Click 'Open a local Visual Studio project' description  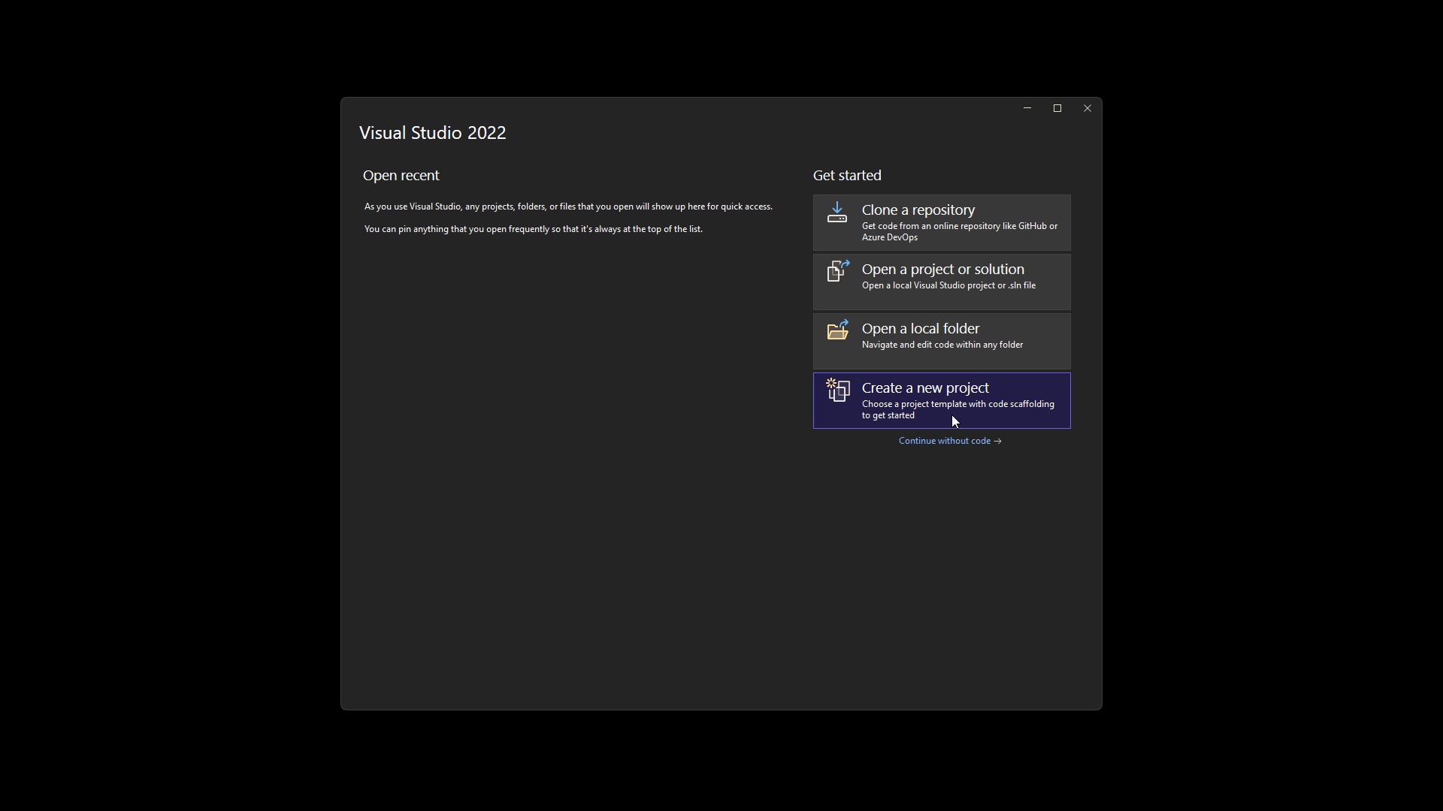948,285
